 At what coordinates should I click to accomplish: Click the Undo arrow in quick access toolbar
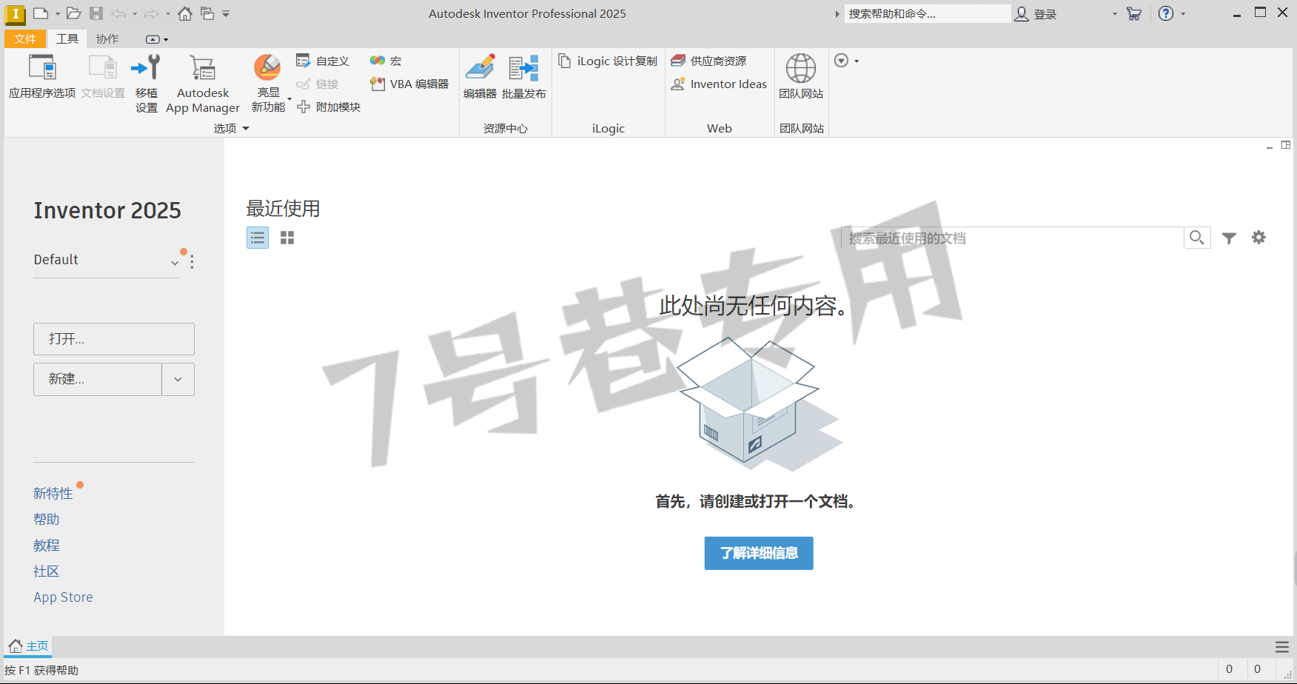(118, 13)
